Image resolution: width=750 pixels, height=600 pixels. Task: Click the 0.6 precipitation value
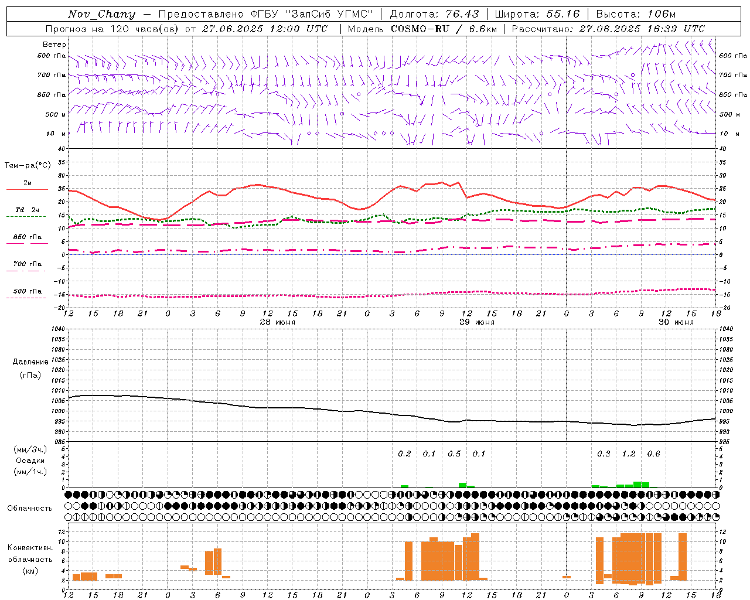coord(653,454)
